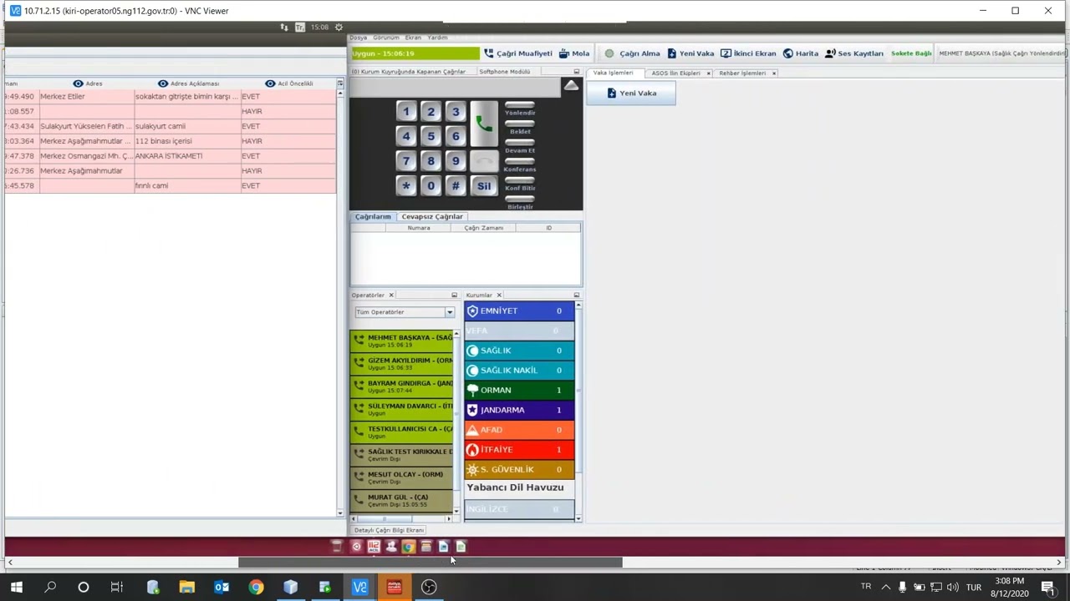
Task: Click the star key on keypad
Action: (x=406, y=185)
